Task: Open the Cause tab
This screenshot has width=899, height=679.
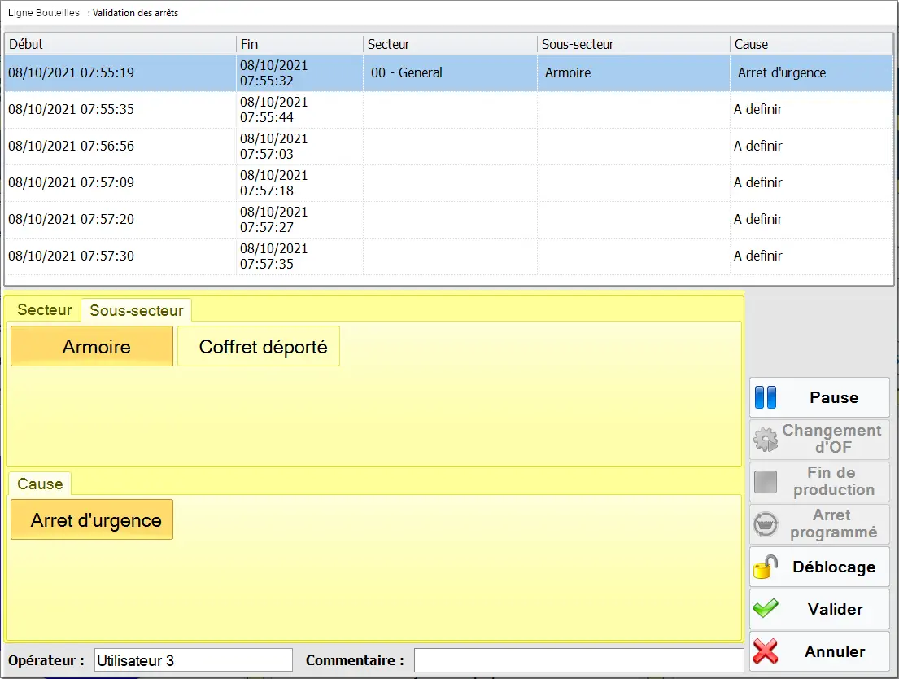Action: (40, 484)
